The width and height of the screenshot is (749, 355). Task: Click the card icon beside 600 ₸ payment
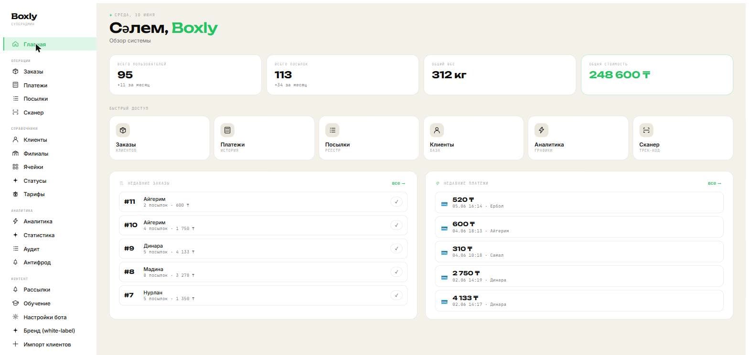point(444,229)
